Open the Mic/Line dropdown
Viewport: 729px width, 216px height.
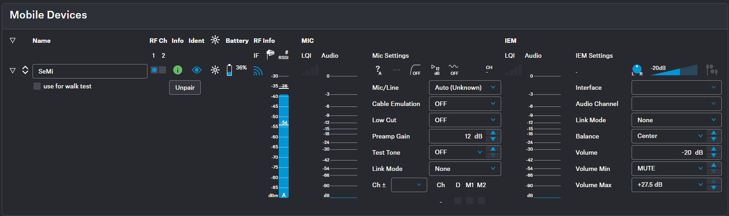(465, 87)
